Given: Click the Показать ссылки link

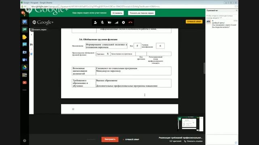Looking at the screenshot, I should coord(193,141).
